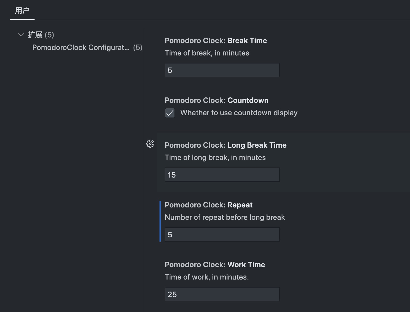Click the Repeat value input field

click(222, 234)
